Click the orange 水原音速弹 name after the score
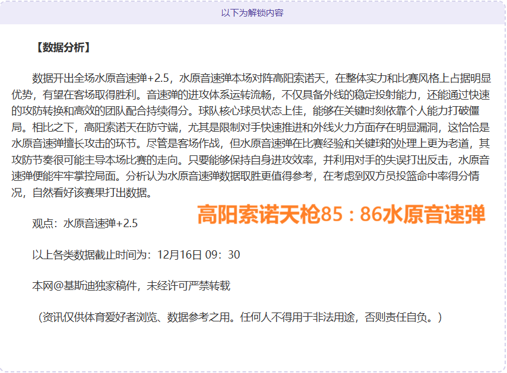The height and width of the screenshot is (373, 507). click(x=433, y=214)
